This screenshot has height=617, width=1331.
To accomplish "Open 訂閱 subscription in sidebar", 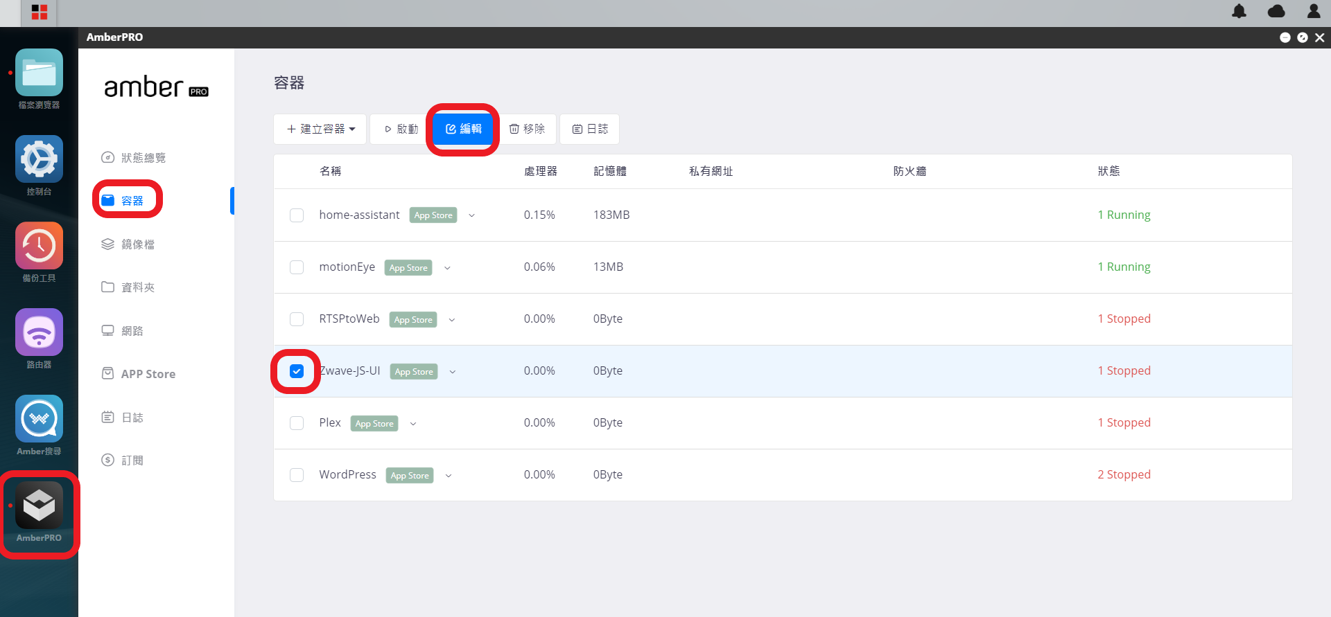I will tap(123, 460).
